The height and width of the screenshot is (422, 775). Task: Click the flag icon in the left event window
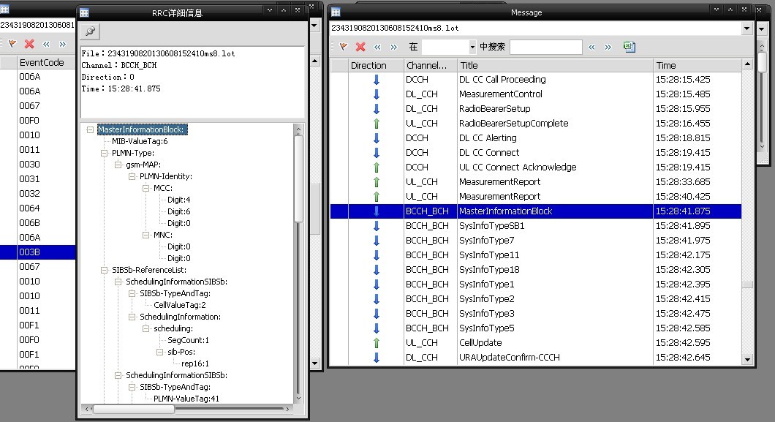tap(13, 44)
